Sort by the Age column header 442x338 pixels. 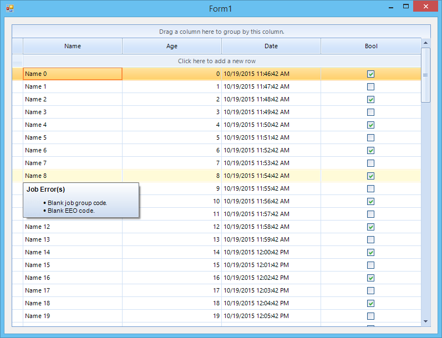coord(172,46)
